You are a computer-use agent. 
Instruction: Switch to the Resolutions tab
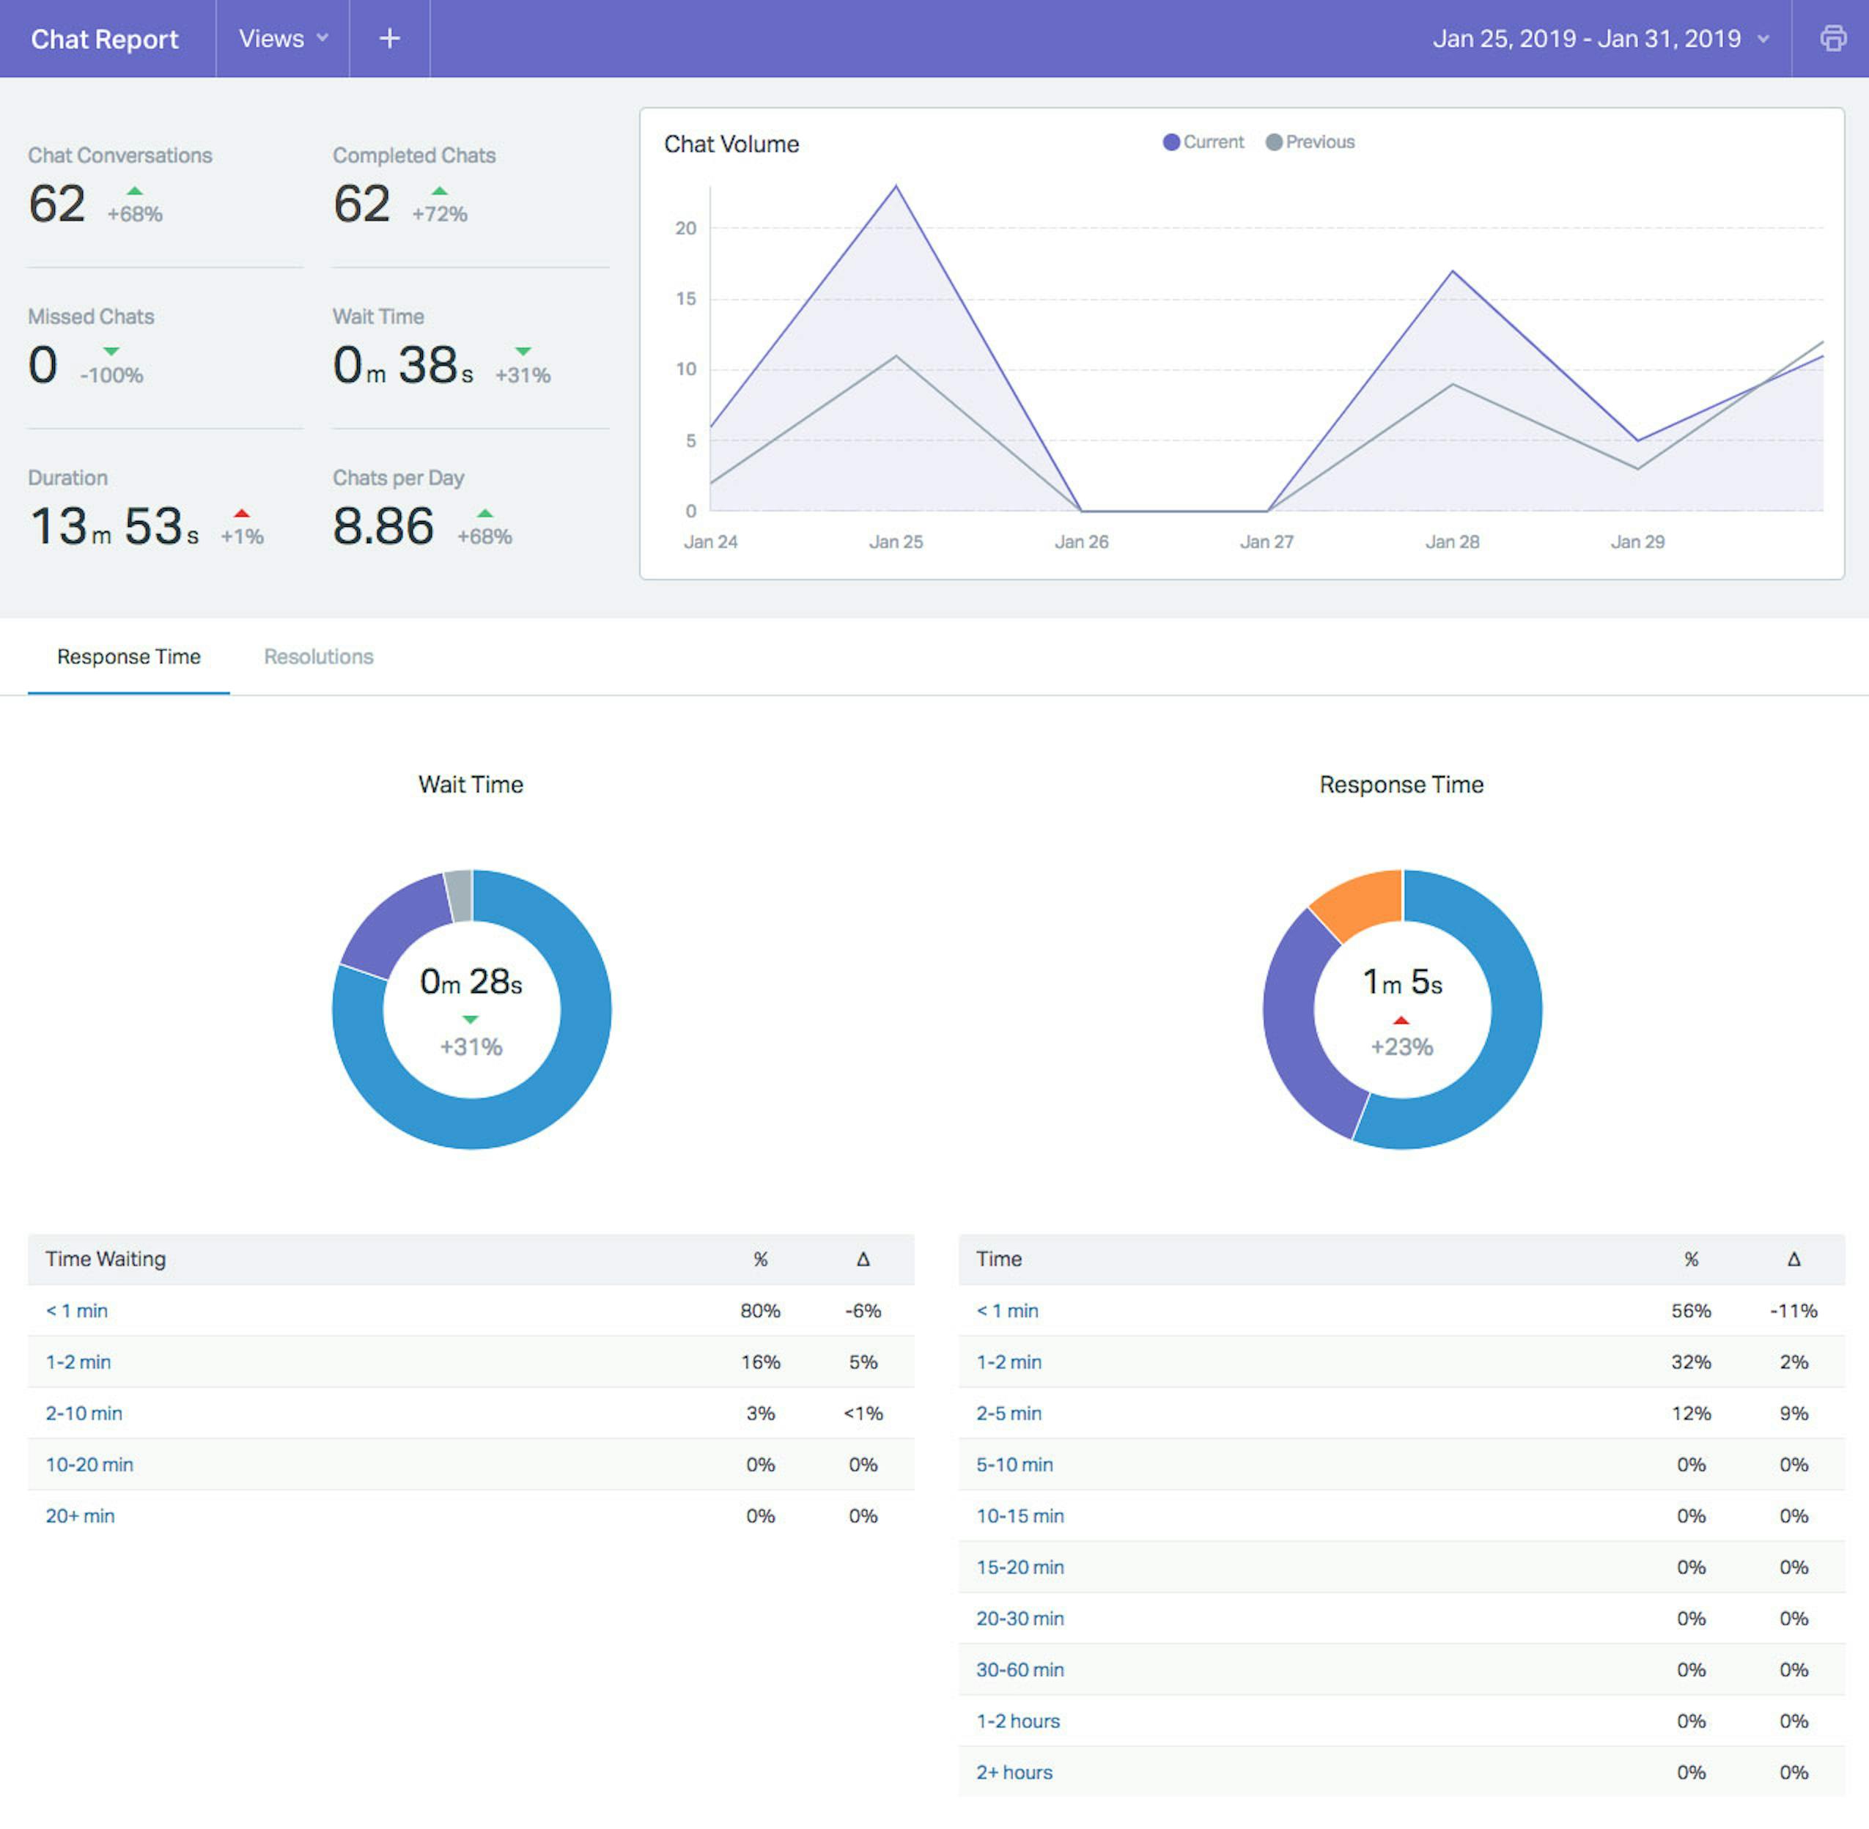click(318, 656)
